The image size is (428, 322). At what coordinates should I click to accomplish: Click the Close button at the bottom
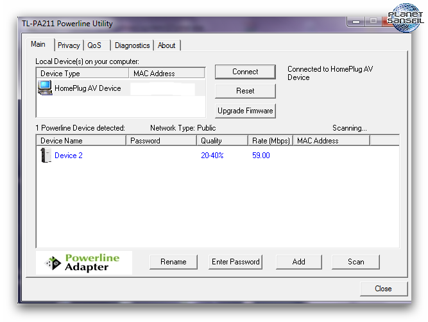click(383, 289)
